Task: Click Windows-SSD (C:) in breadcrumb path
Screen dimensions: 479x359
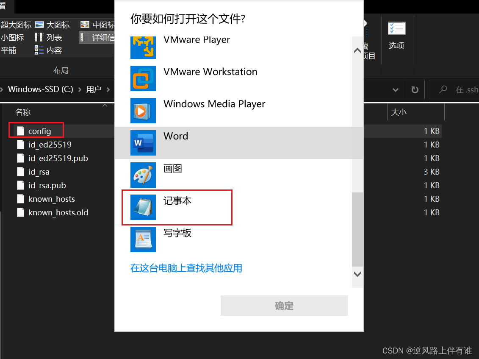Action: pos(41,89)
